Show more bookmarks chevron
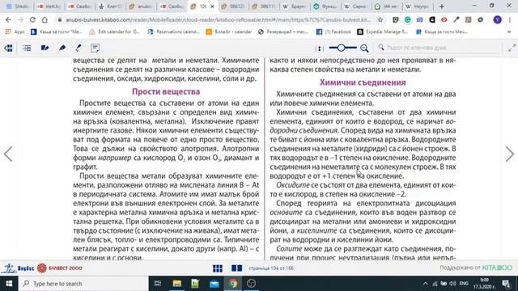The height and width of the screenshot is (291, 518). [x=509, y=32]
